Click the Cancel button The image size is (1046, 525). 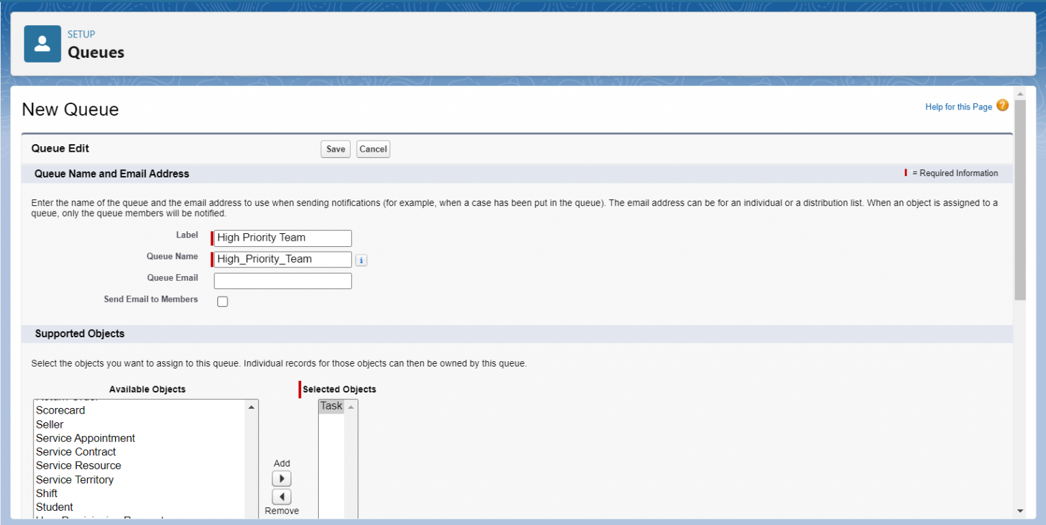tap(373, 149)
